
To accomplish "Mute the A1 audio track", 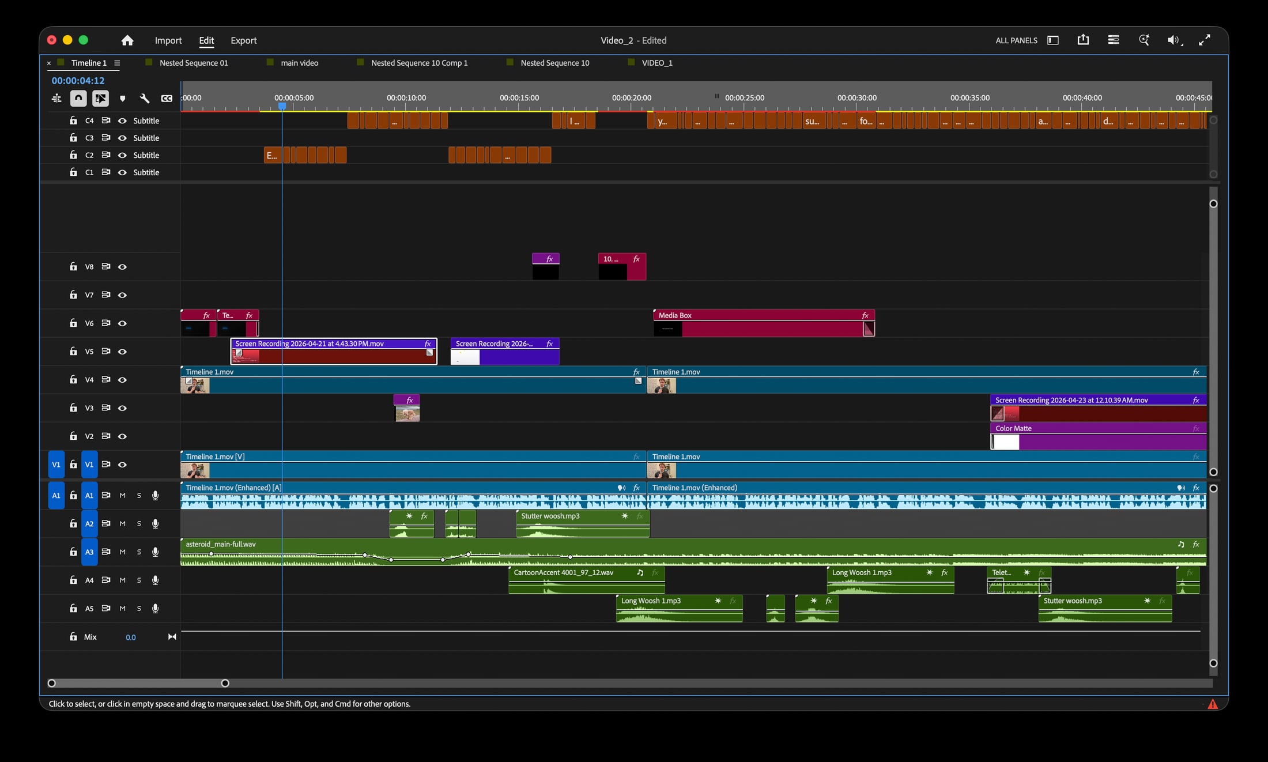I will click(x=122, y=495).
